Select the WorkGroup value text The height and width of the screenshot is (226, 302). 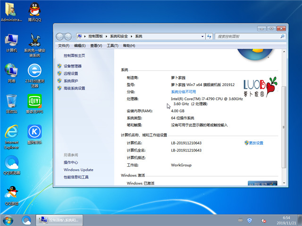coord(181,165)
